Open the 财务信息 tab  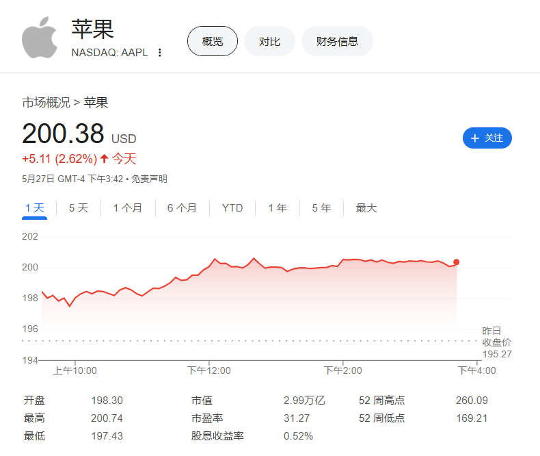pos(337,41)
